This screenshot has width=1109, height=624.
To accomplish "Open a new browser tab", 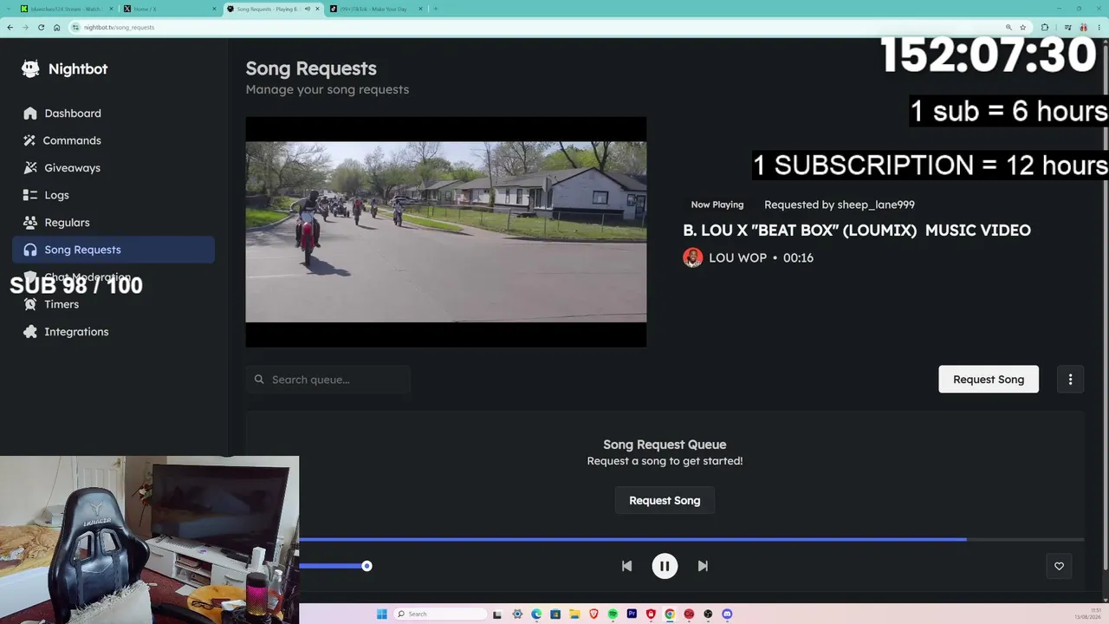I will pyautogui.click(x=436, y=9).
